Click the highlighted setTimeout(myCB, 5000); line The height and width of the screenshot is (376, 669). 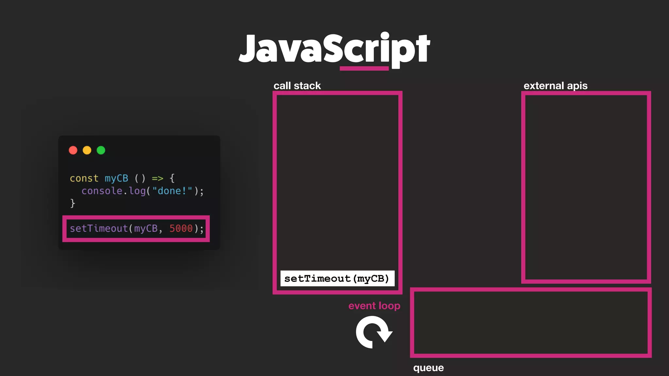136,228
